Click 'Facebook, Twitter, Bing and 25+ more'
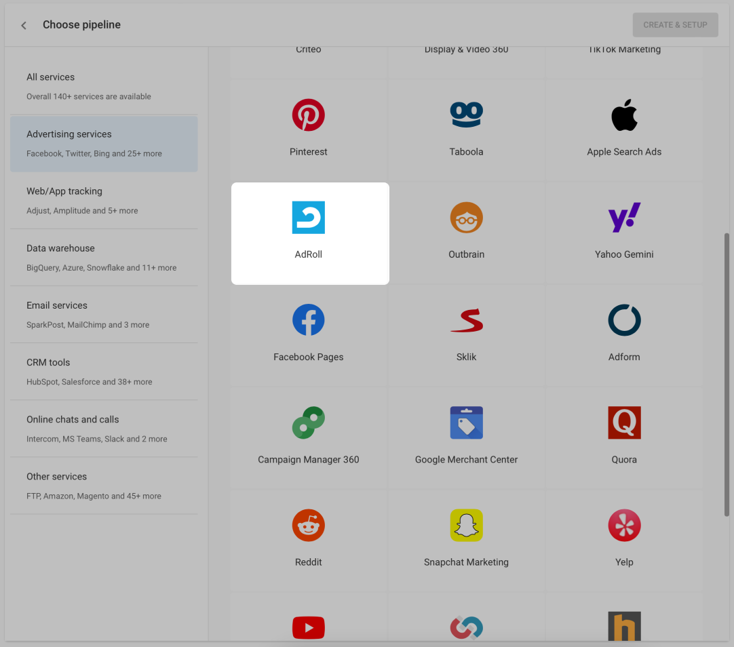Viewport: 734px width, 647px height. pyautogui.click(x=94, y=153)
